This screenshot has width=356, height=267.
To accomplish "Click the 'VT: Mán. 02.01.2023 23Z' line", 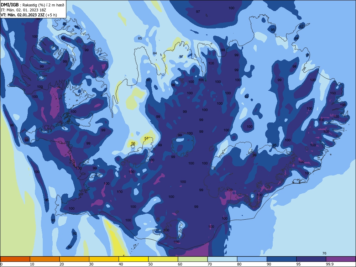I will point(23,15).
